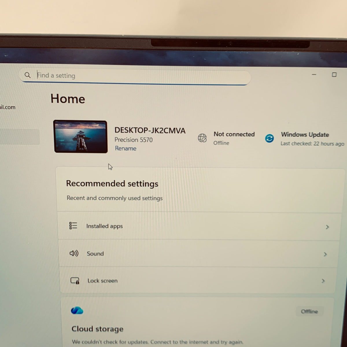This screenshot has height=347, width=347.
Task: Select the Cloud storage heading
Action: coord(97,329)
